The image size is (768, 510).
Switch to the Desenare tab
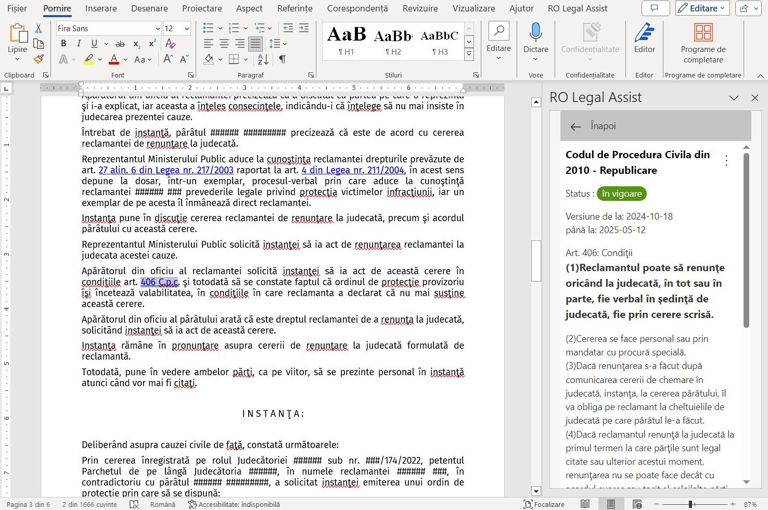[x=149, y=8]
